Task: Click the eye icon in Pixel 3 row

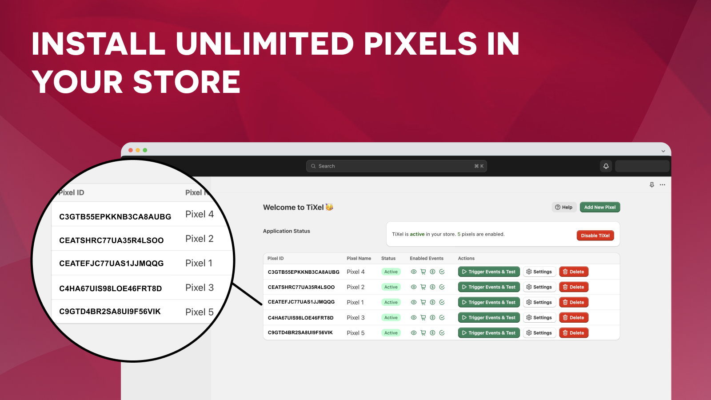Action: click(414, 317)
